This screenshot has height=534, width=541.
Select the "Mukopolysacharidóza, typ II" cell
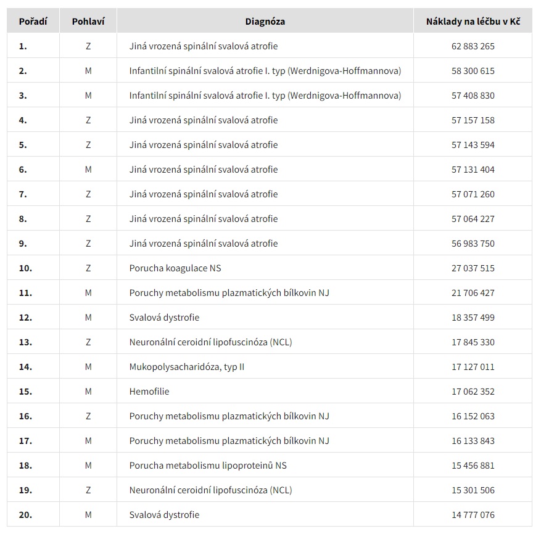click(187, 367)
